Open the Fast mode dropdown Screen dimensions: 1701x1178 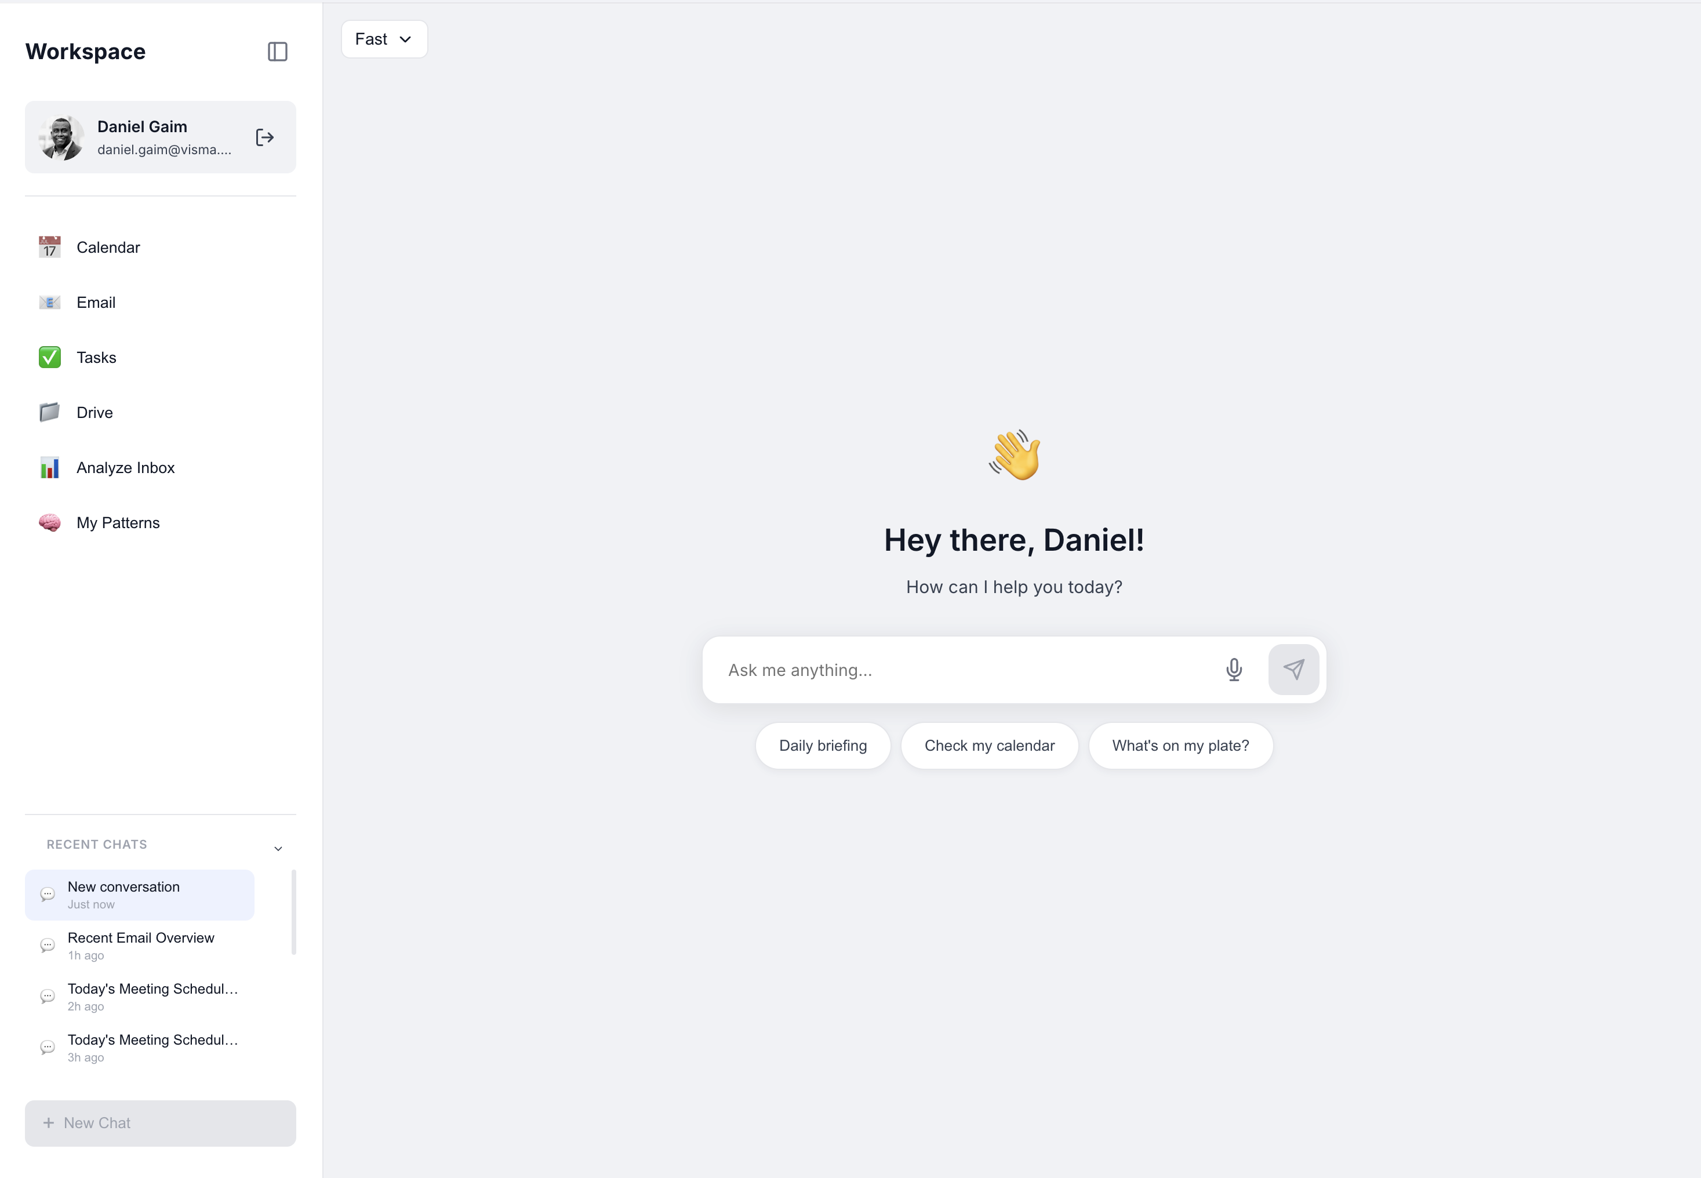point(384,39)
